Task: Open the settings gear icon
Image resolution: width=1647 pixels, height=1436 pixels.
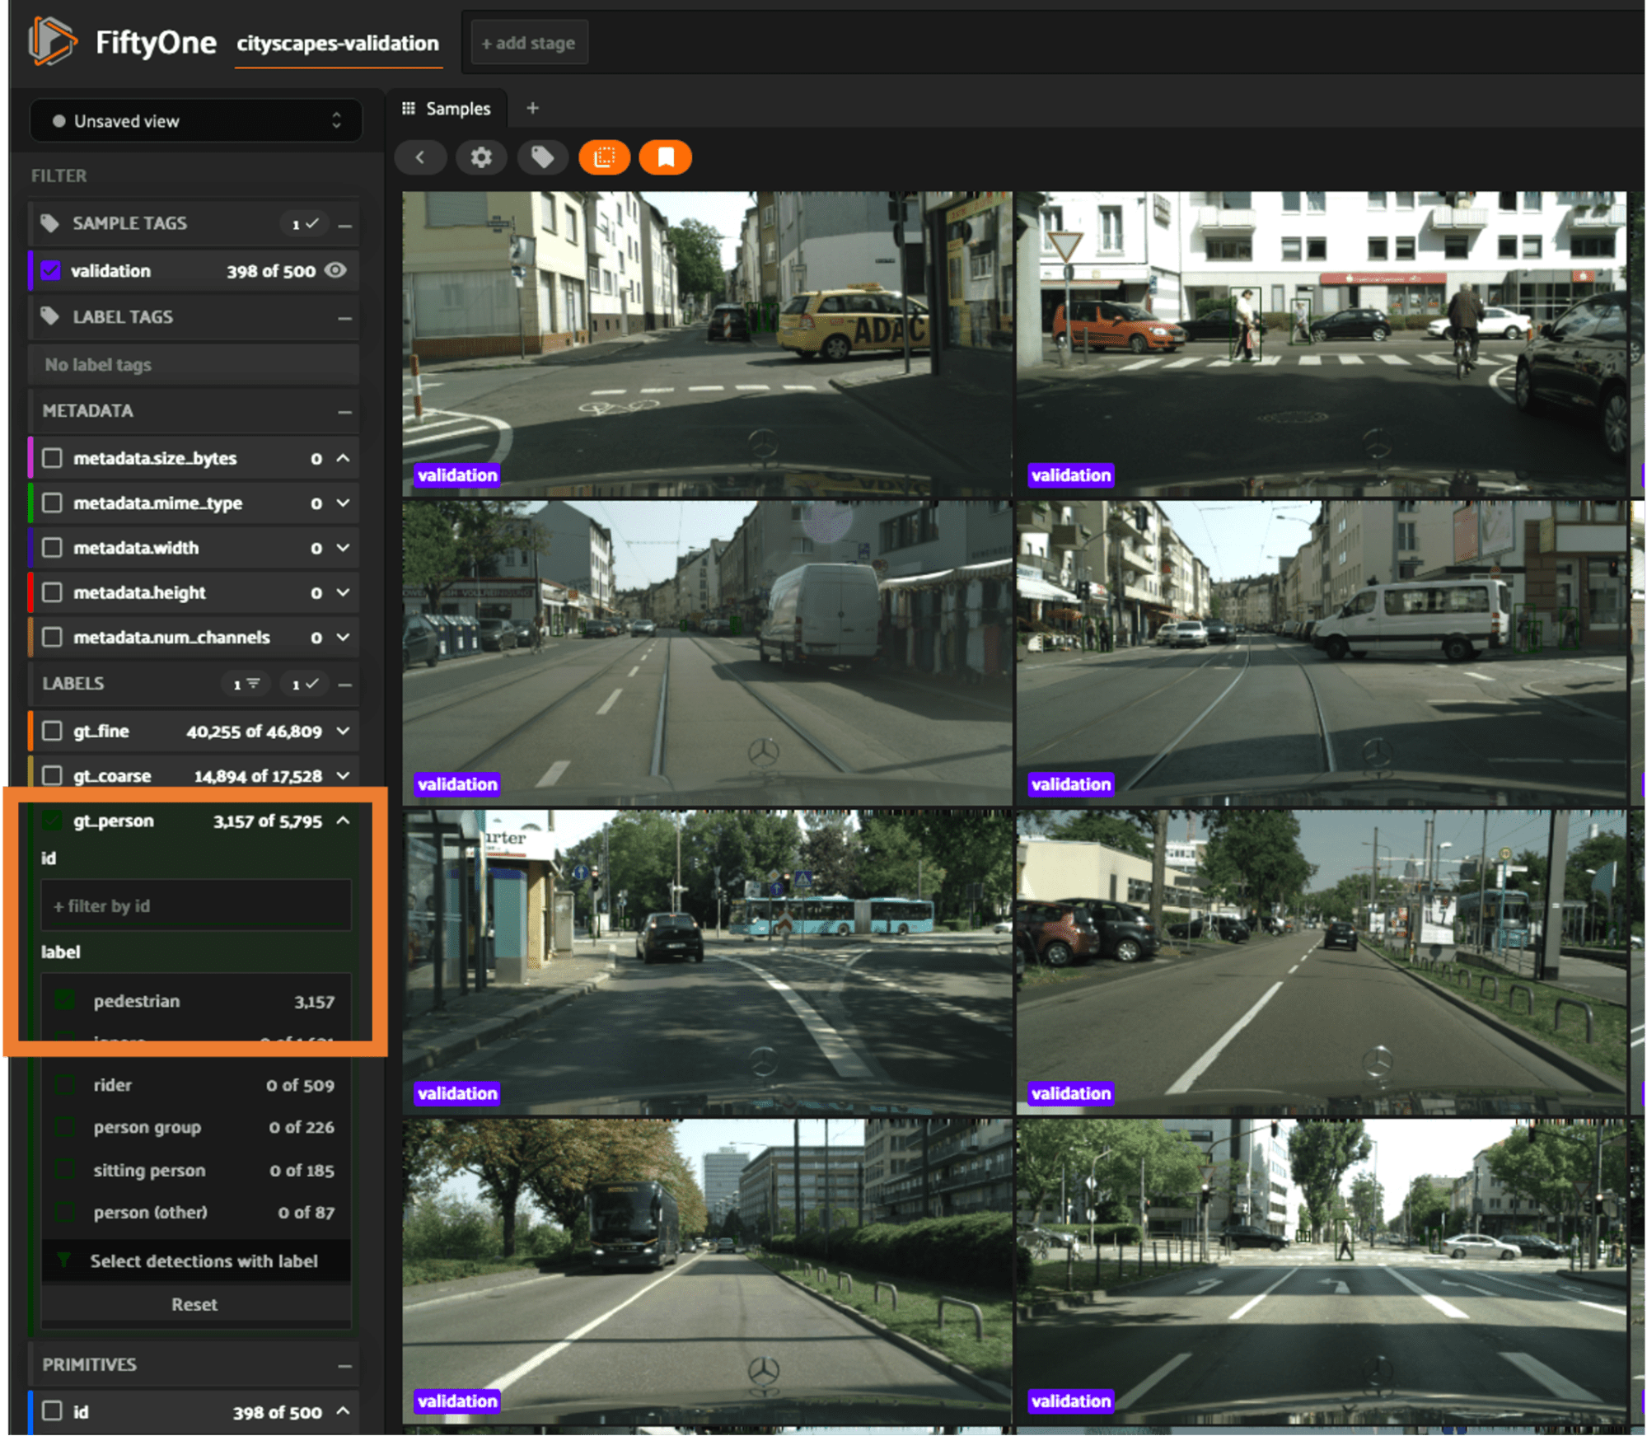Action: 481,157
